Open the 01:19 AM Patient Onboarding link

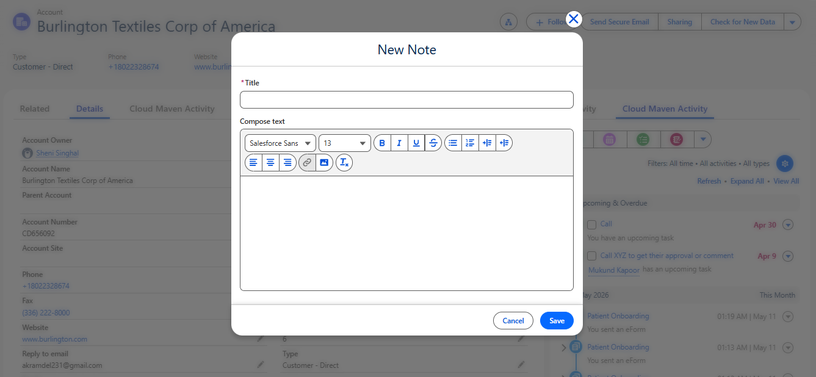tap(618, 316)
